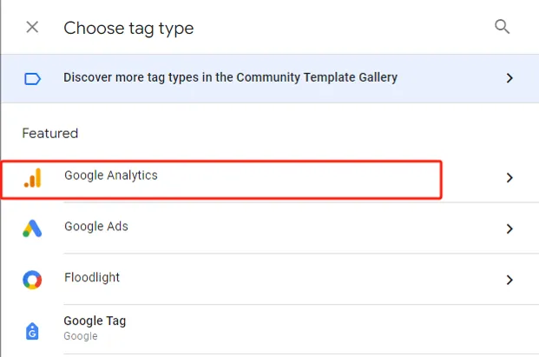Screen dimensions: 539x357
Task: Choose the Google Tag entry
Action: (x=95, y=321)
